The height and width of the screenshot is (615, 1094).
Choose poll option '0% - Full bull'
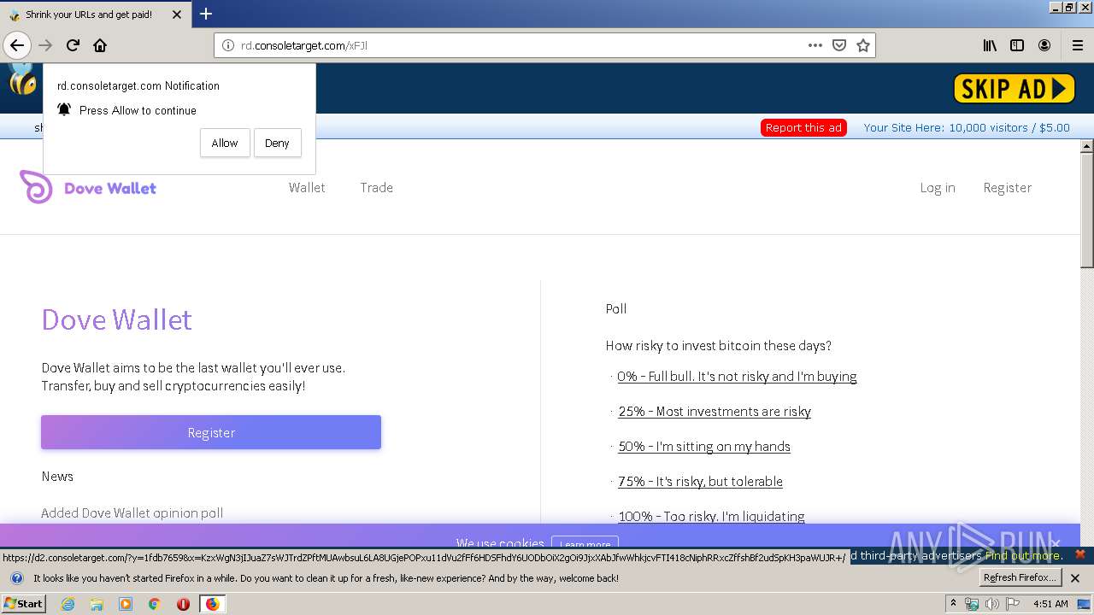[737, 376]
